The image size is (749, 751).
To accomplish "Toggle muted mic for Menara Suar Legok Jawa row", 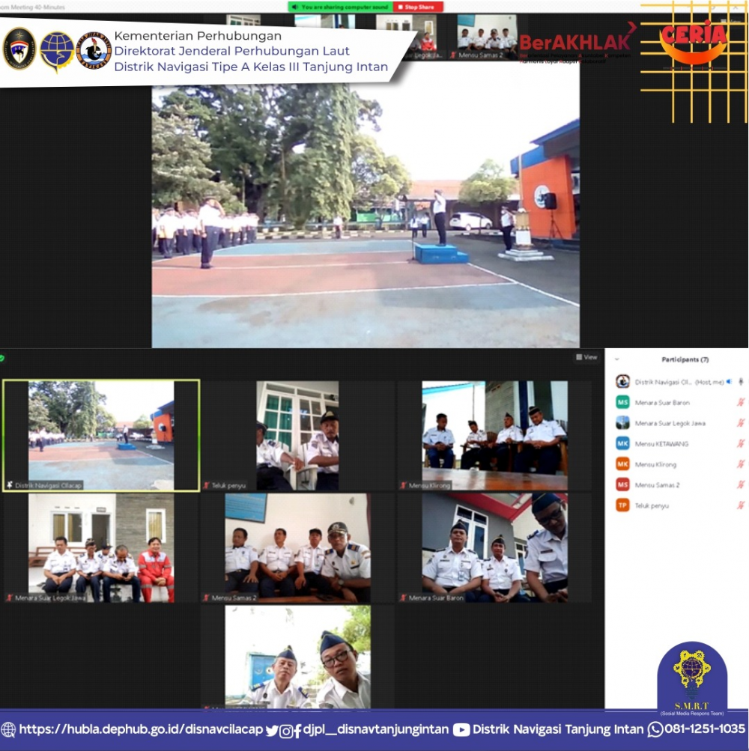I will pyautogui.click(x=741, y=423).
